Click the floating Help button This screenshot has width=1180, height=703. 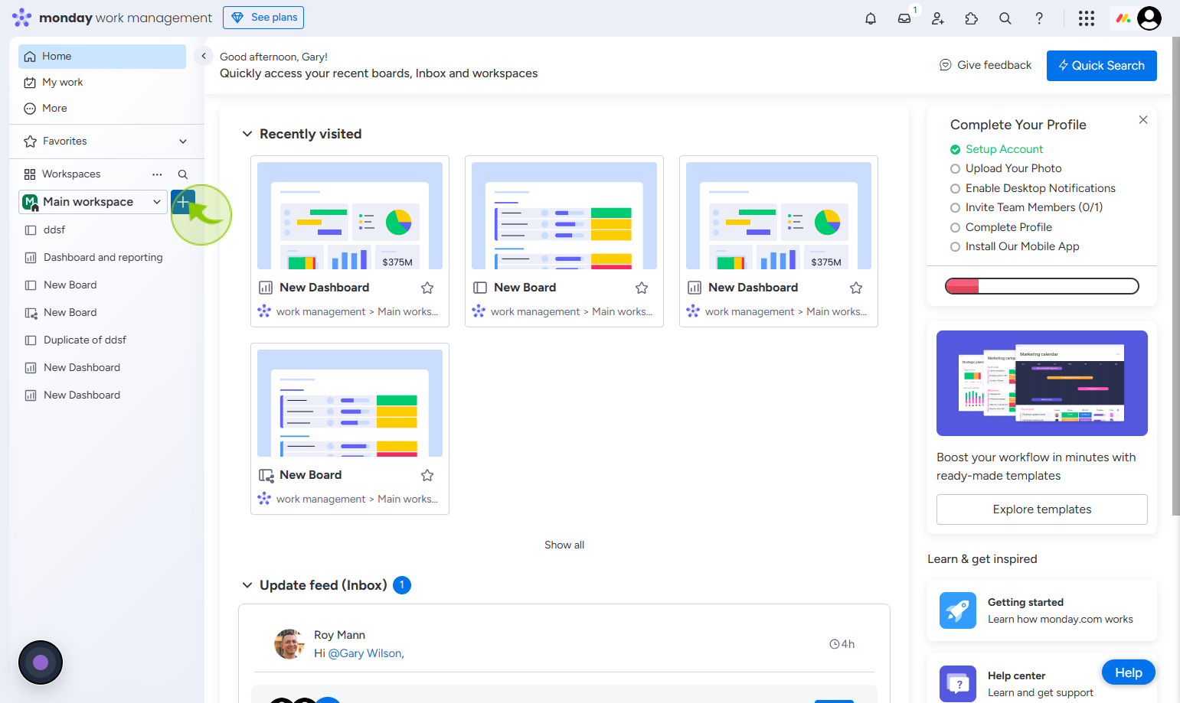pyautogui.click(x=1129, y=673)
